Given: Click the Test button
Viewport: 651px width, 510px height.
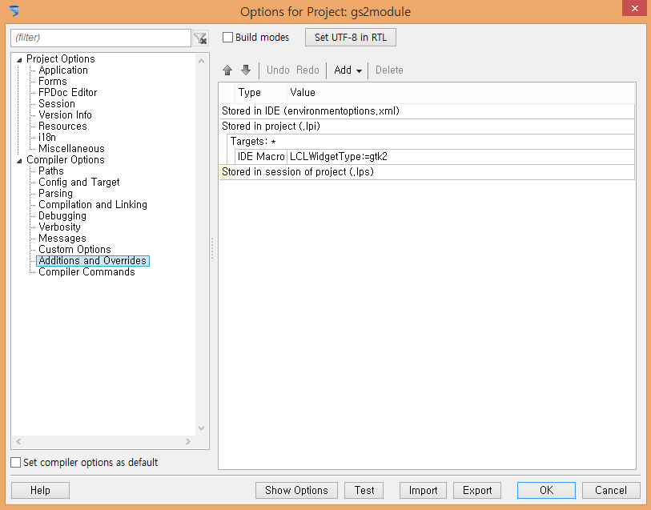Looking at the screenshot, I should [364, 491].
